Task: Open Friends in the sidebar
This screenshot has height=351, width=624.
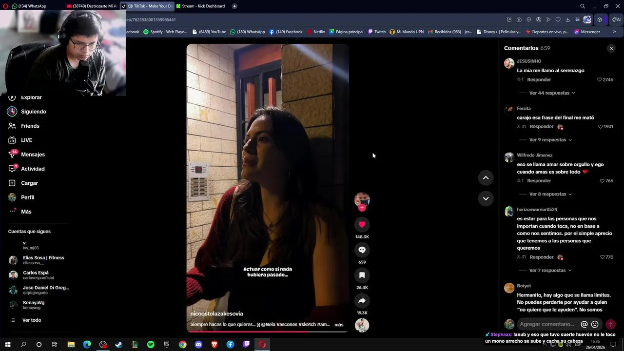Action: pyautogui.click(x=30, y=126)
